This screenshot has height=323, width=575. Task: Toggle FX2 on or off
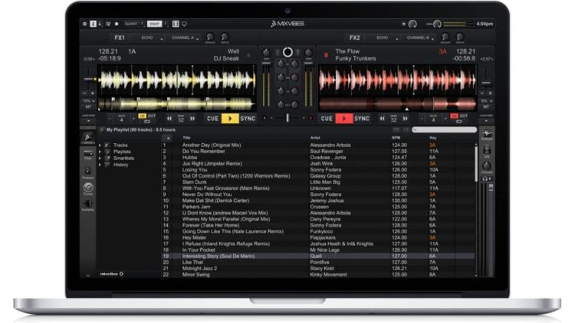click(x=355, y=38)
